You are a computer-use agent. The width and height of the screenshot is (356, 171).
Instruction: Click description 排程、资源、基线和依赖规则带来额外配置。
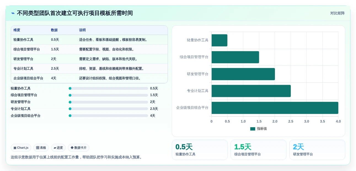click(x=112, y=69)
